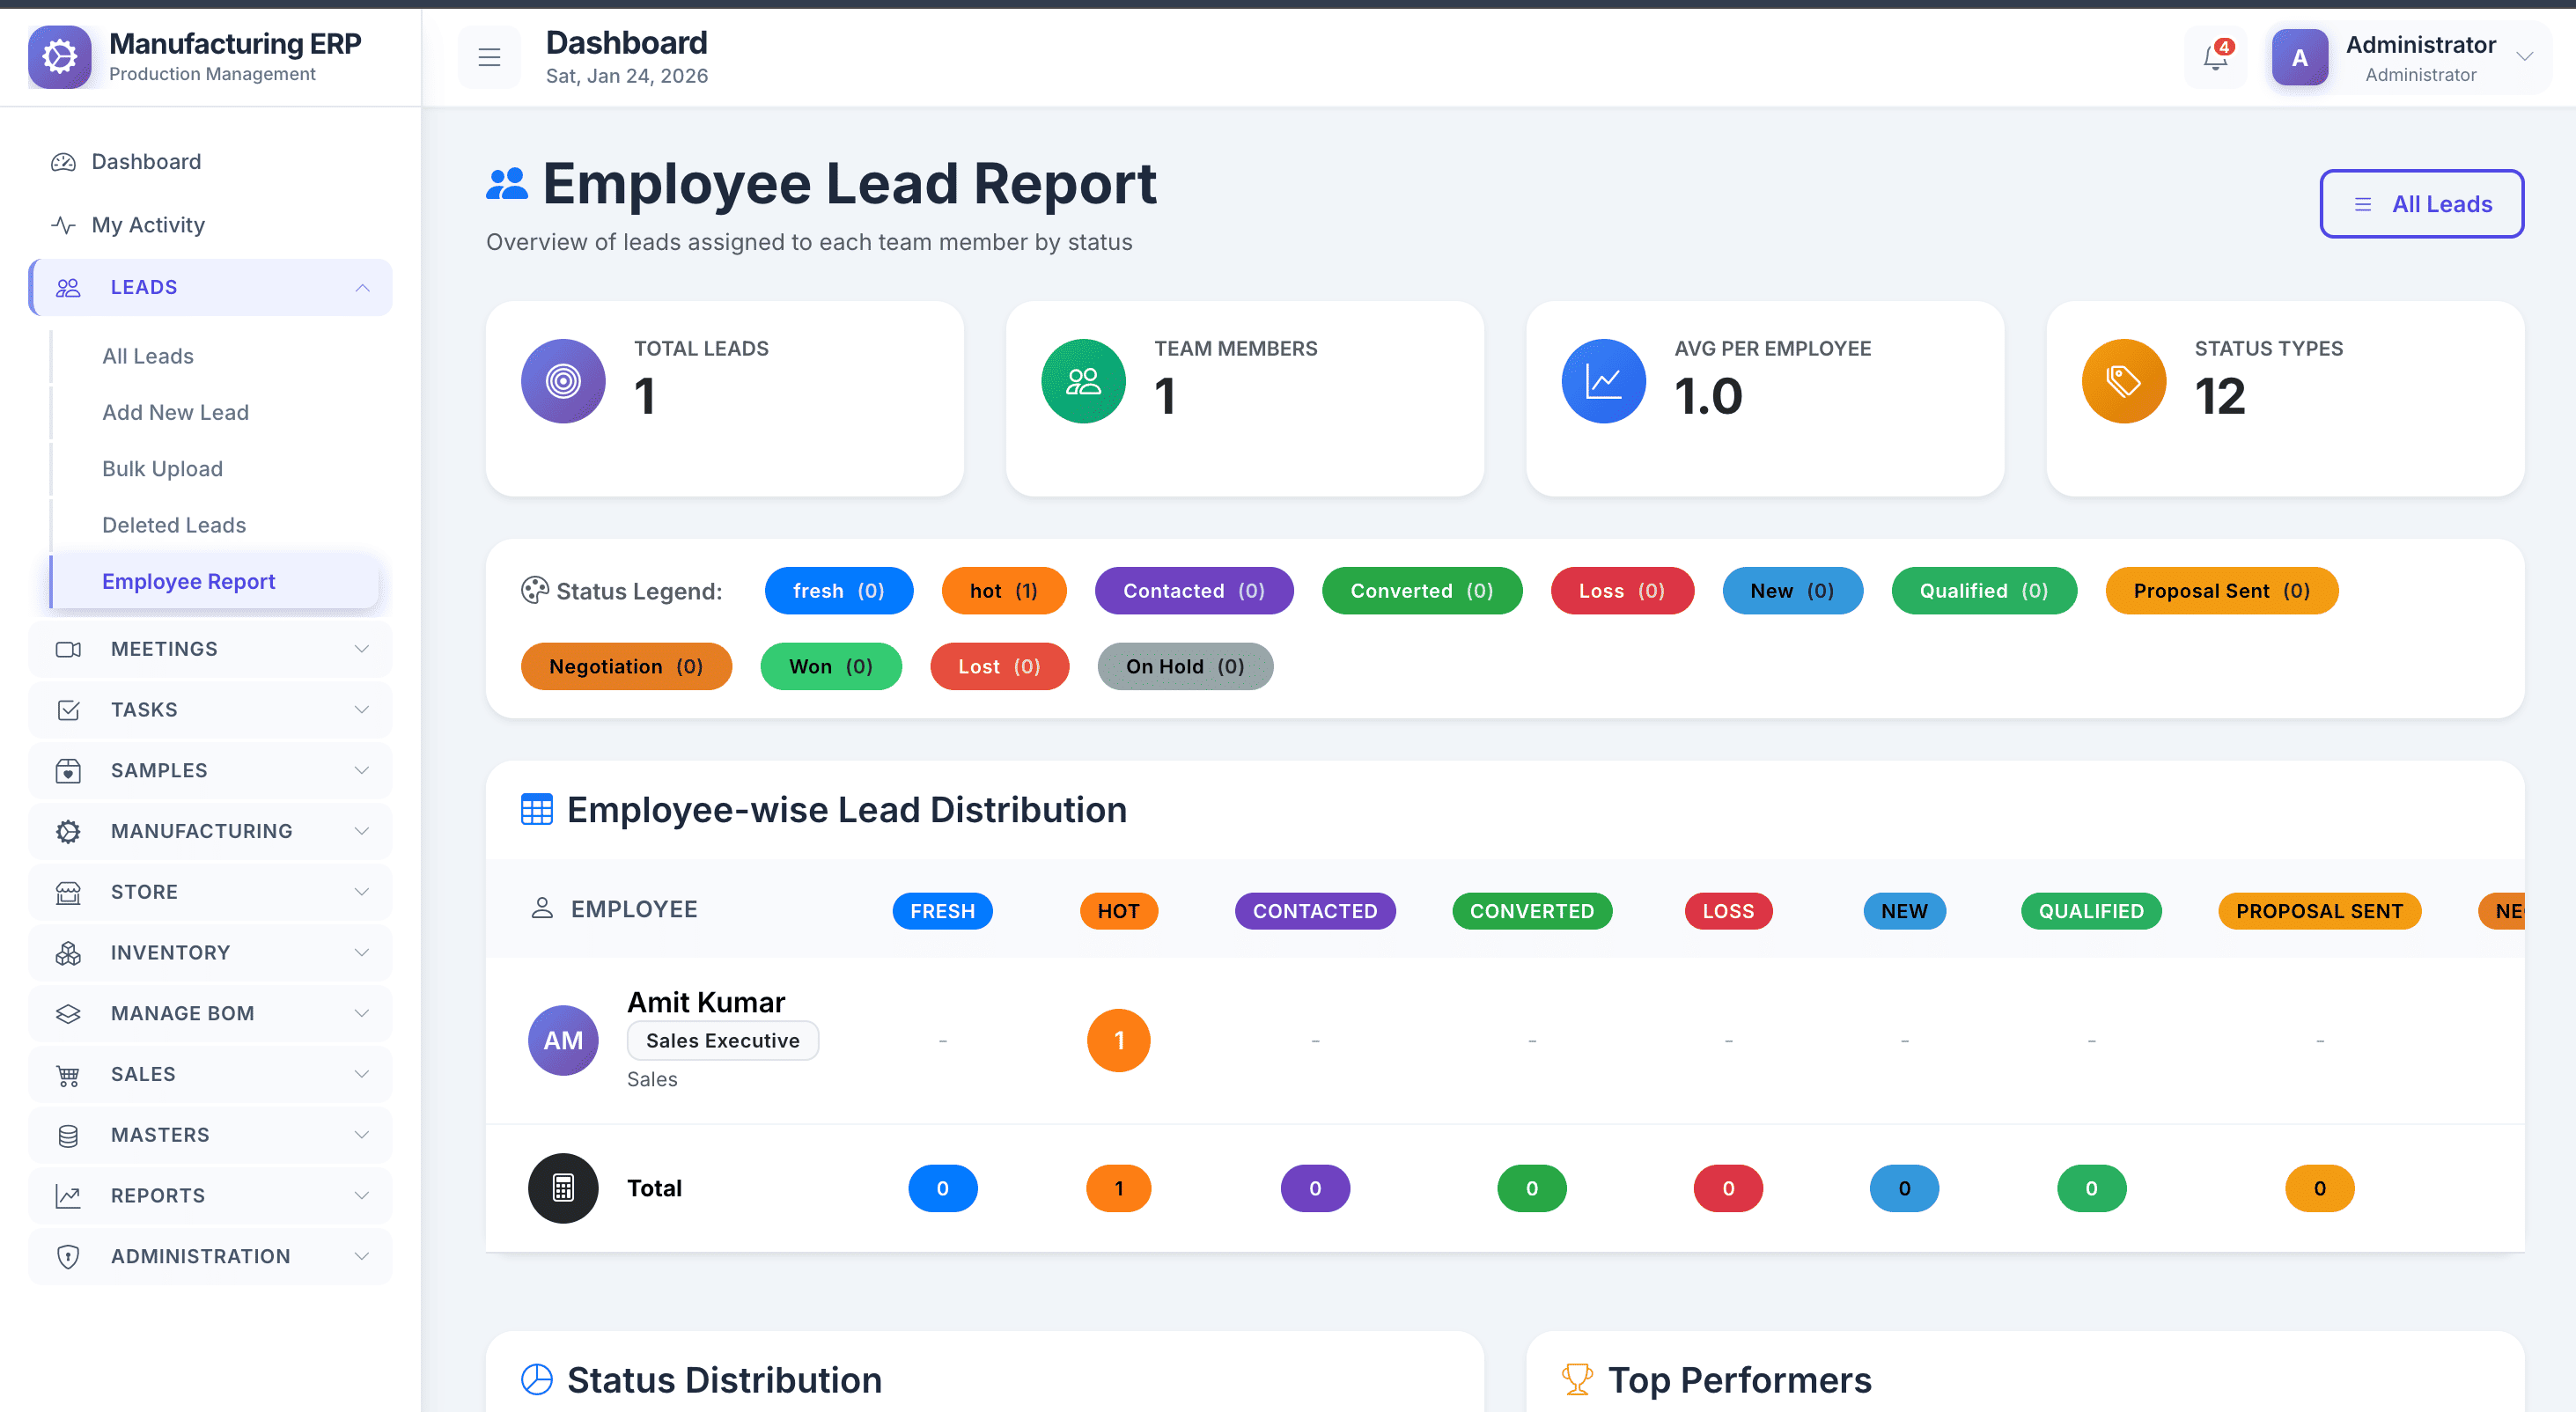
Task: Click the Avg Per Employee chart icon
Action: [x=1603, y=381]
